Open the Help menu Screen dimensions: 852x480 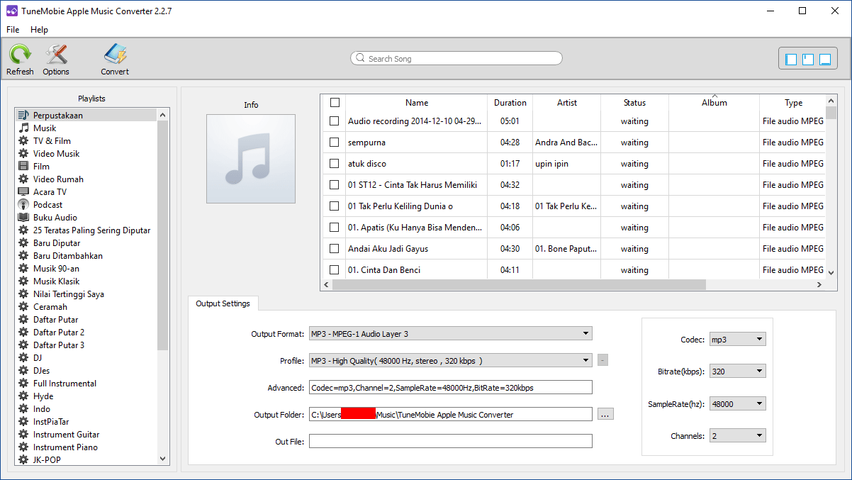pos(39,30)
